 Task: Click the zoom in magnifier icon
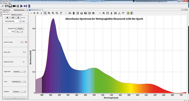click(49, 13)
